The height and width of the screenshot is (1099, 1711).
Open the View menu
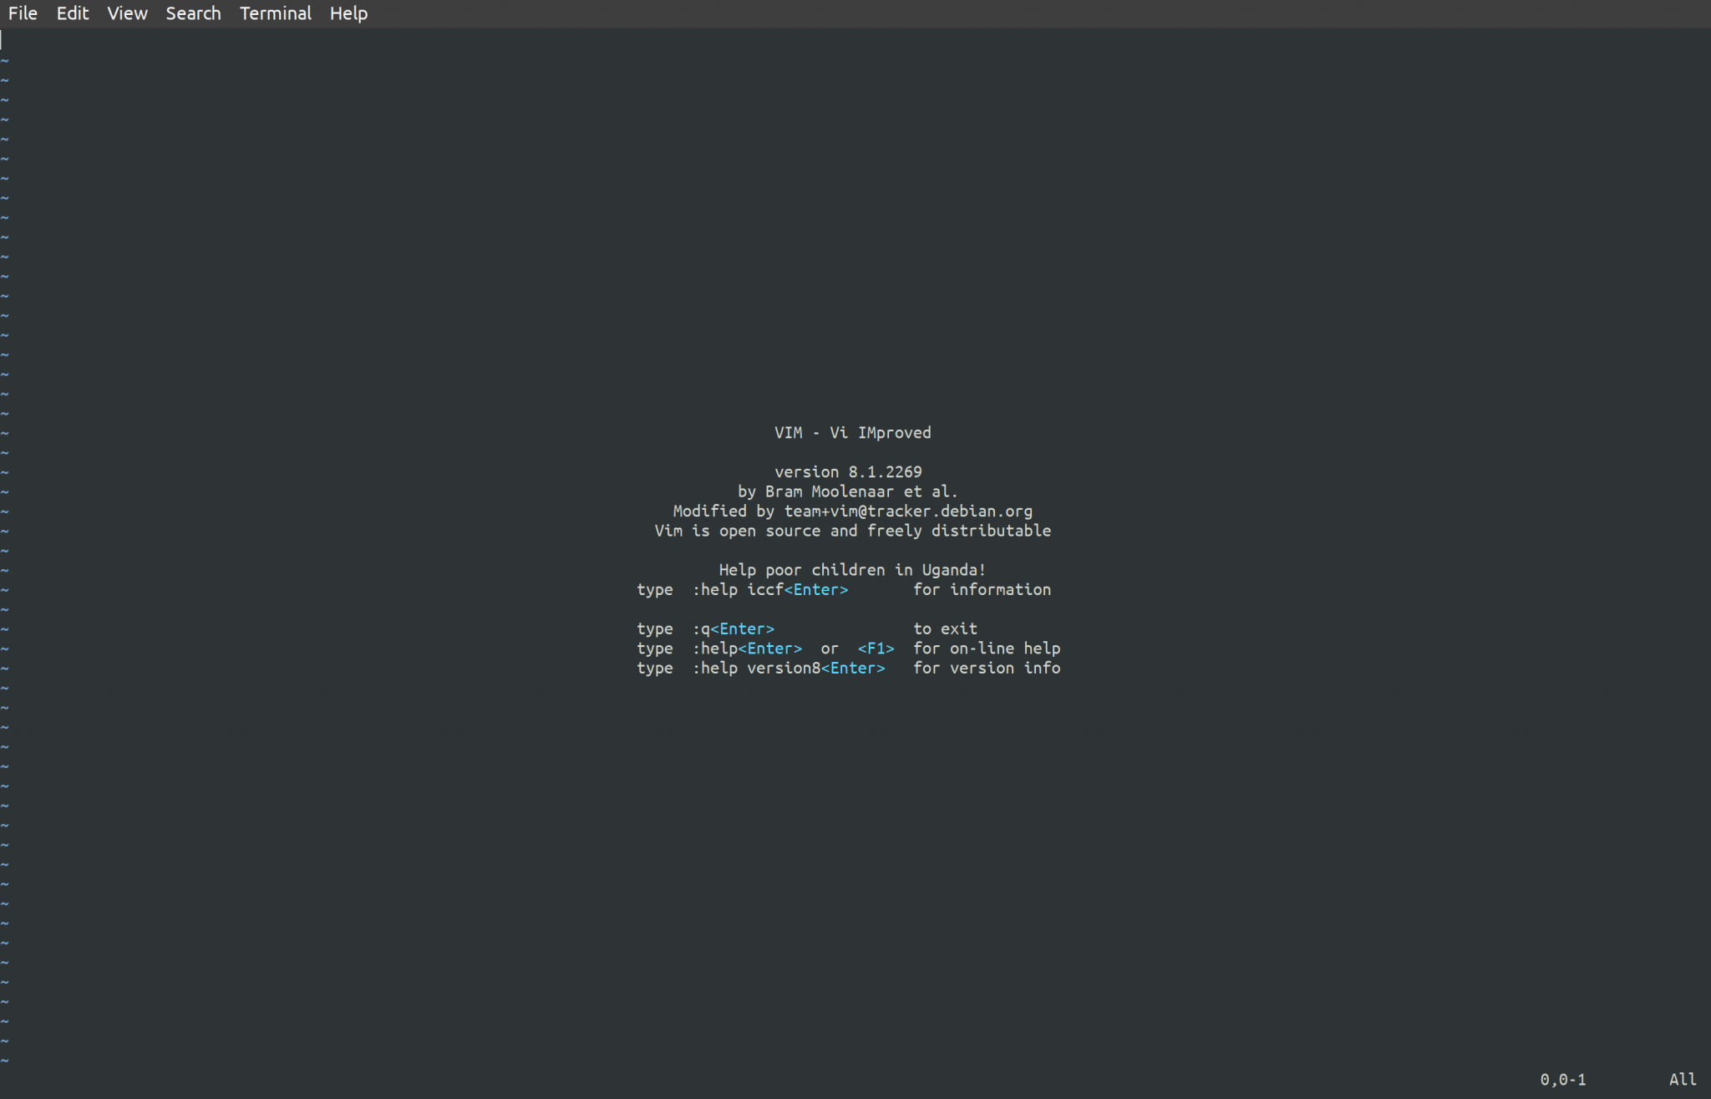tap(126, 13)
